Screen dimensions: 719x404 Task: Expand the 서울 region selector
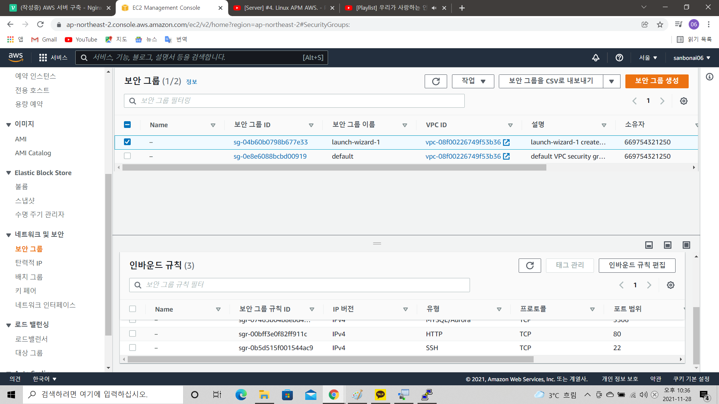point(648,58)
